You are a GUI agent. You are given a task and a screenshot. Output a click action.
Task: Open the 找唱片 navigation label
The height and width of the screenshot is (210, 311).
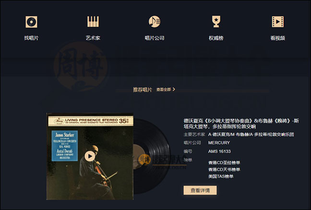pos(31,38)
